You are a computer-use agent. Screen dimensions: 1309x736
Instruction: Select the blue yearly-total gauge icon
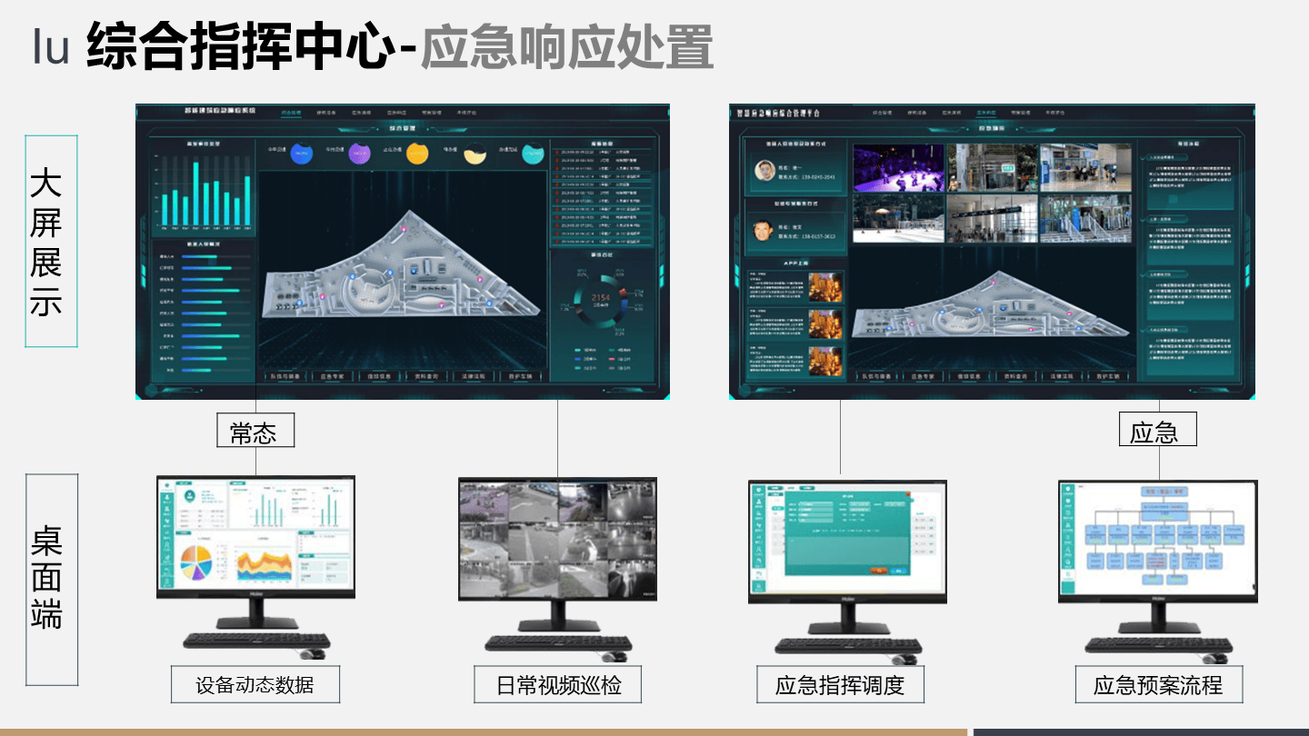click(301, 154)
